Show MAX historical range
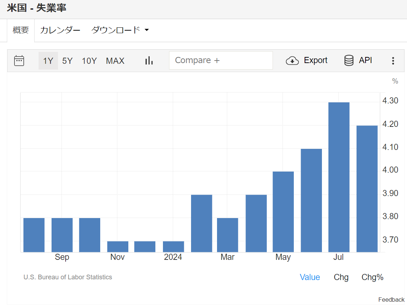 coord(115,61)
